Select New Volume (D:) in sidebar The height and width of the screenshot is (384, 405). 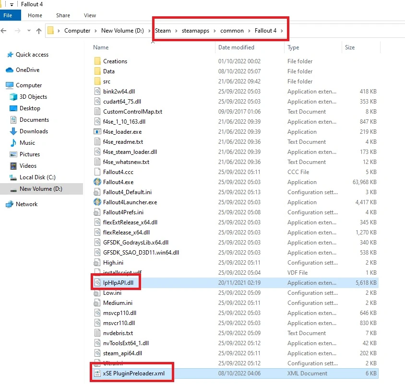[41, 189]
